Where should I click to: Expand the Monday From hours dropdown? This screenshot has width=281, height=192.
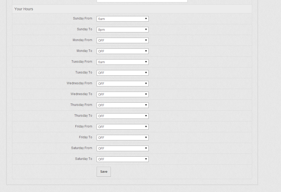pos(122,41)
